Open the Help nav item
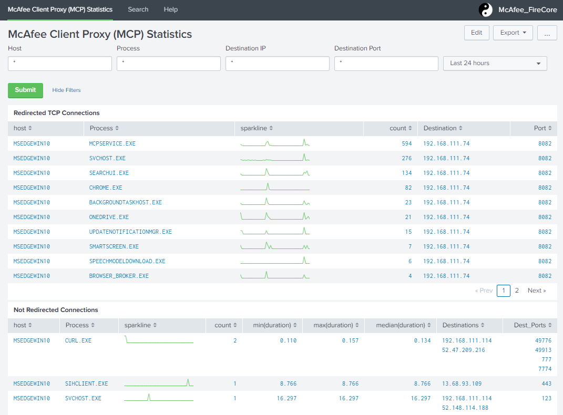The width and height of the screenshot is (563, 415). [170, 9]
